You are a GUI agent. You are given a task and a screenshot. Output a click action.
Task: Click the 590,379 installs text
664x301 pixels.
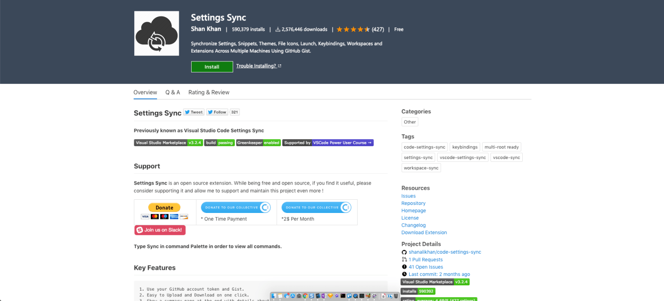[x=249, y=29]
